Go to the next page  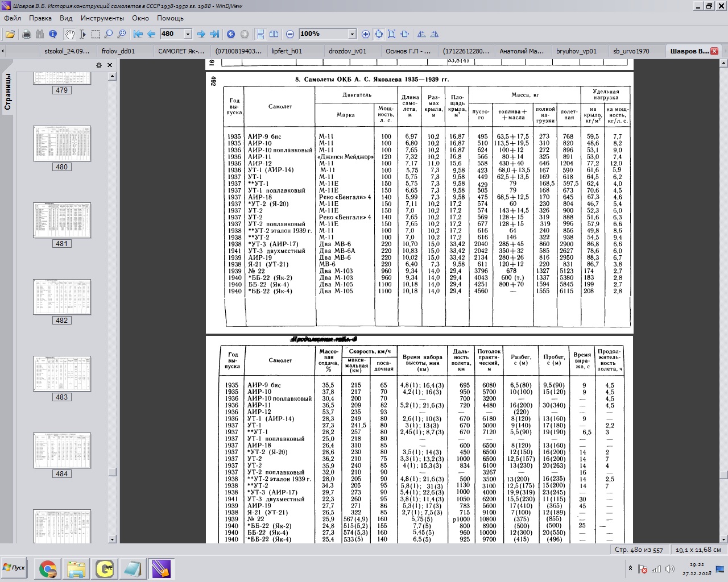(x=201, y=34)
